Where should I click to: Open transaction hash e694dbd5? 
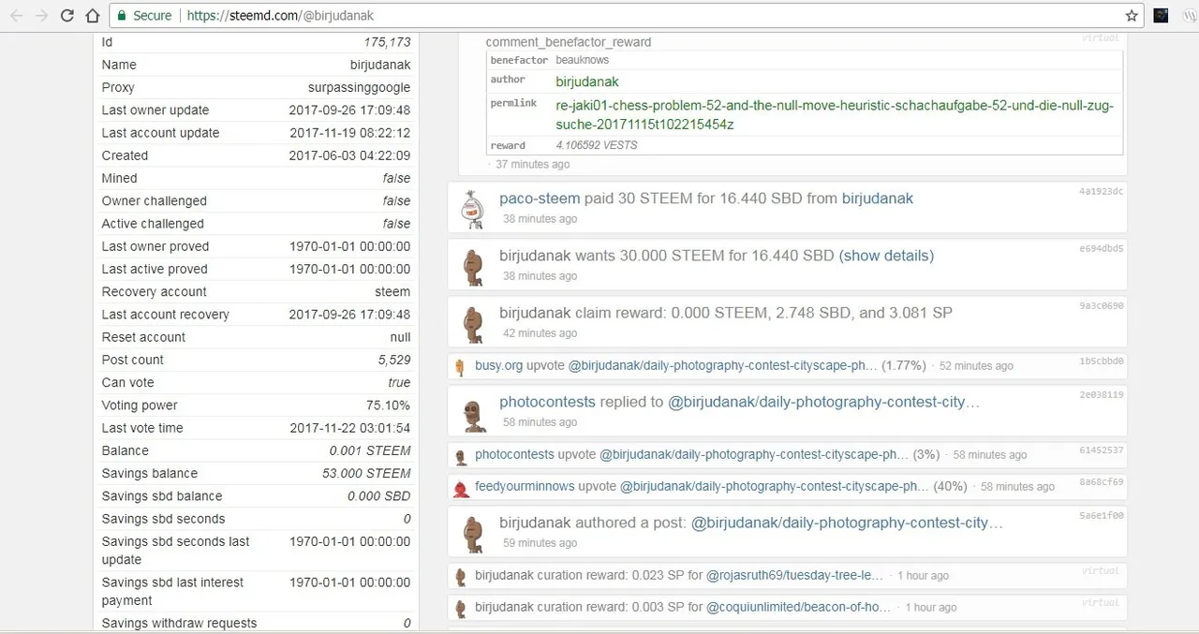(1101, 248)
